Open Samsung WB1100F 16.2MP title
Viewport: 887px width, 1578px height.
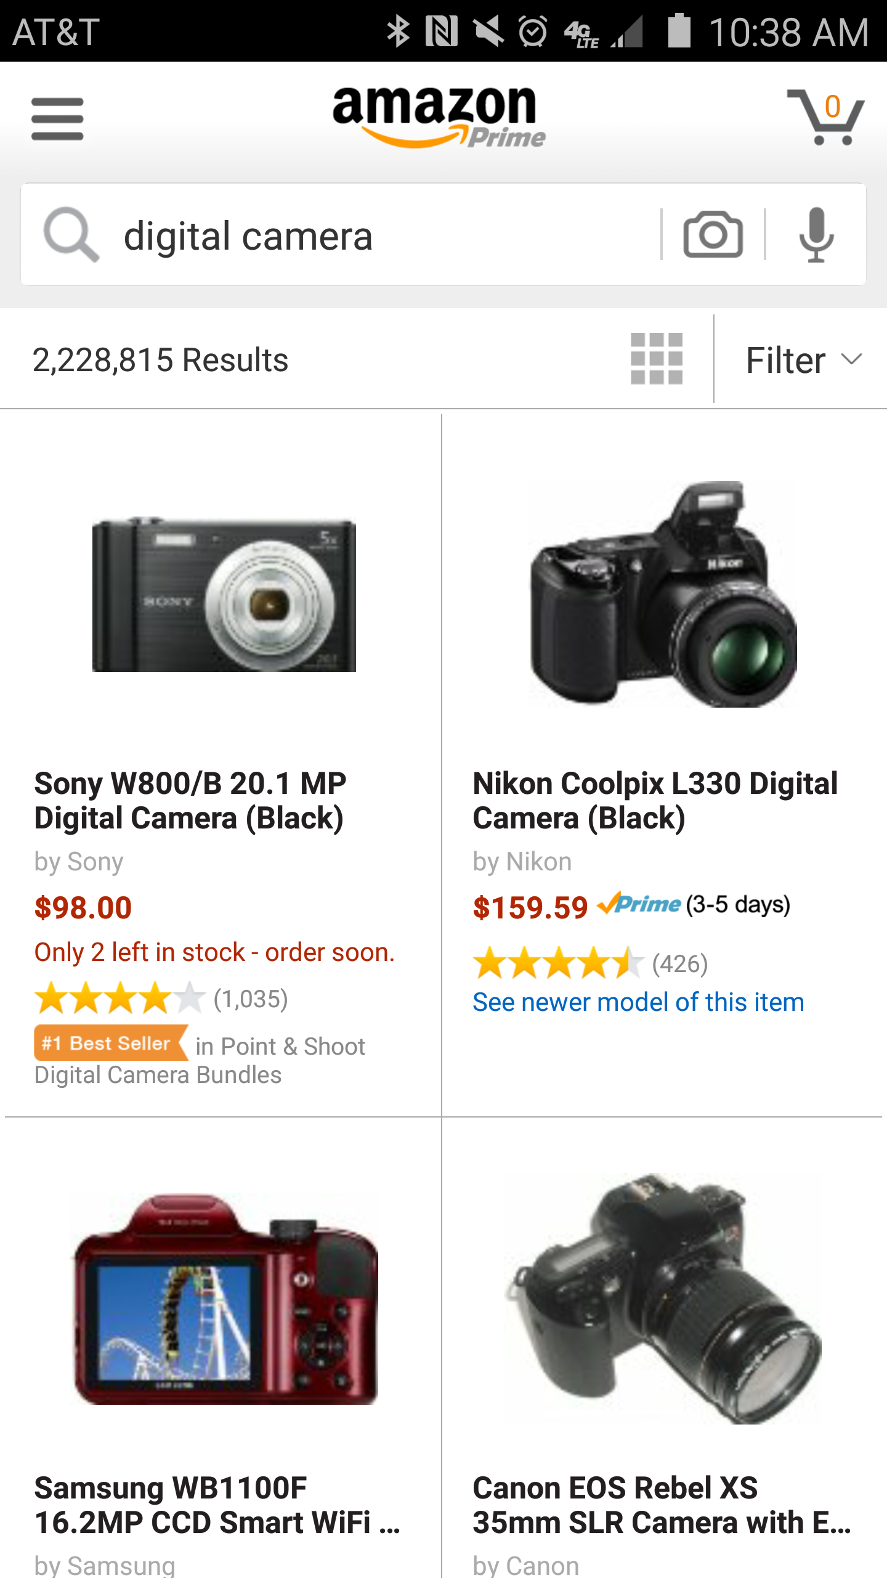217,1505
